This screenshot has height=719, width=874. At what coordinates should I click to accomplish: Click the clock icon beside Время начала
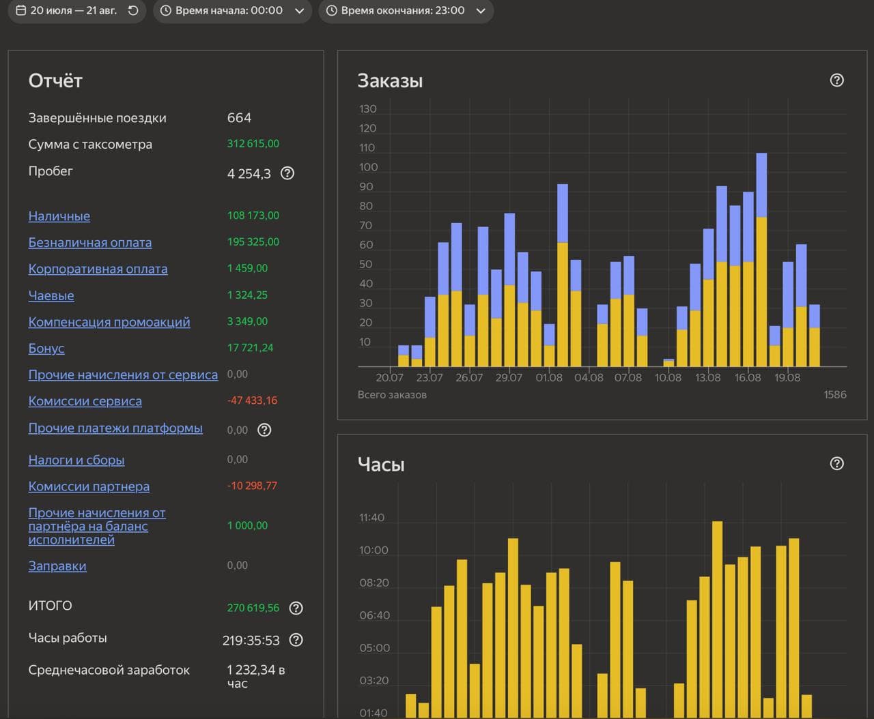tap(165, 11)
